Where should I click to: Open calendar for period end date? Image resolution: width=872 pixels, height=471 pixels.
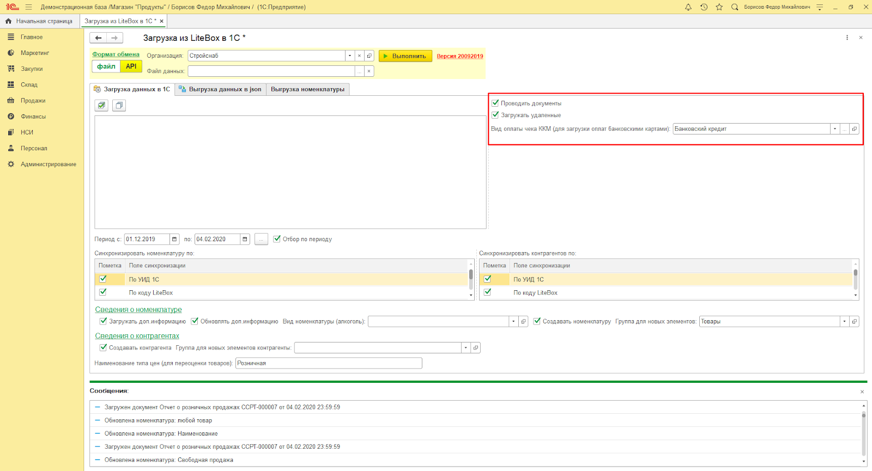[x=245, y=239]
